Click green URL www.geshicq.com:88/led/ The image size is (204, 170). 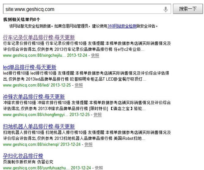click(x=26, y=85)
